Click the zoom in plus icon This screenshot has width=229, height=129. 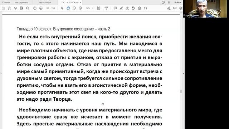click(80, 8)
